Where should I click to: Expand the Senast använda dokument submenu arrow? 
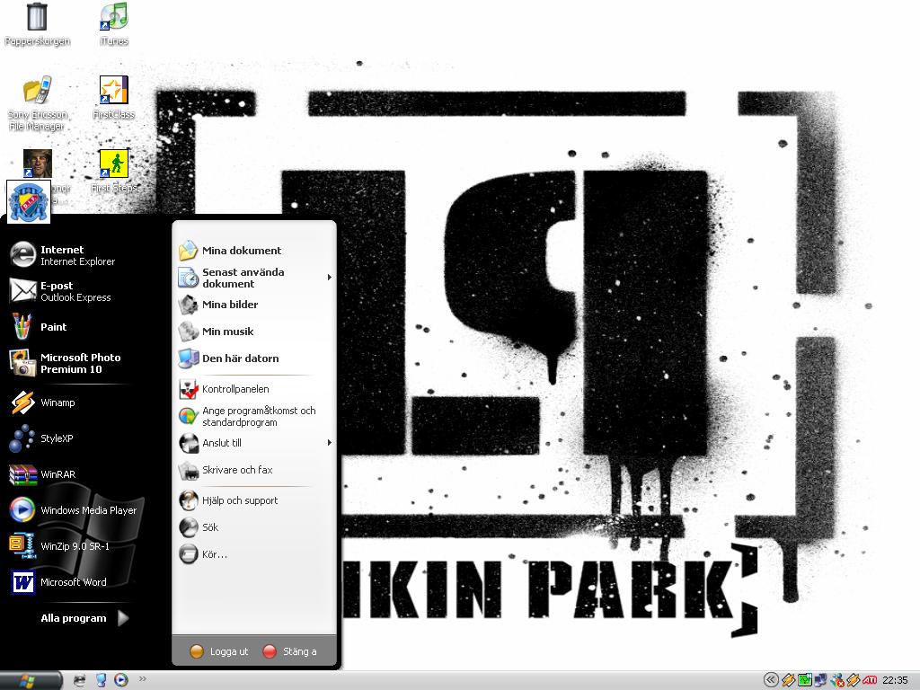pyautogui.click(x=330, y=277)
